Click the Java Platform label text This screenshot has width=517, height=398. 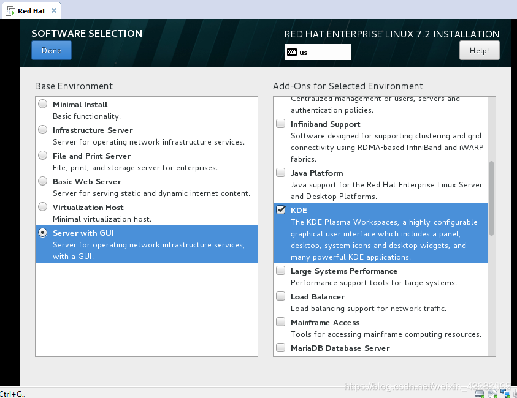(x=317, y=173)
